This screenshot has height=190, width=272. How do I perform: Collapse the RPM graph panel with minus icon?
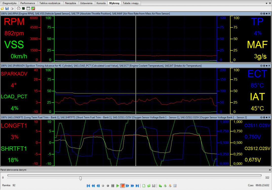point(261,13)
